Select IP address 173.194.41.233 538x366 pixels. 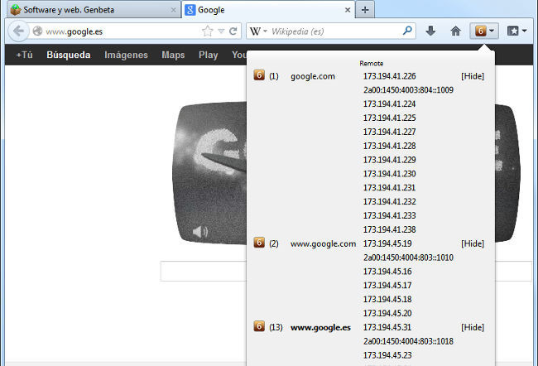tap(390, 215)
